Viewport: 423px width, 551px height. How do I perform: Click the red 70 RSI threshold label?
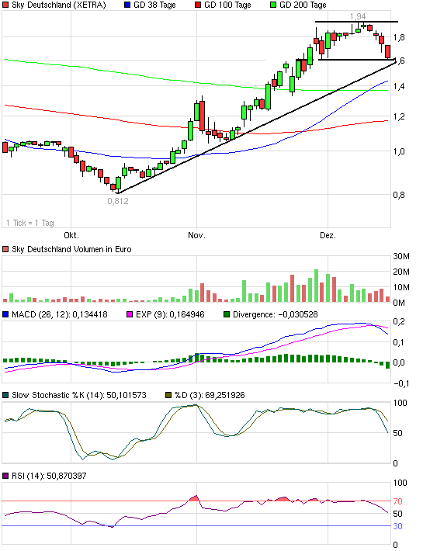[x=397, y=501]
